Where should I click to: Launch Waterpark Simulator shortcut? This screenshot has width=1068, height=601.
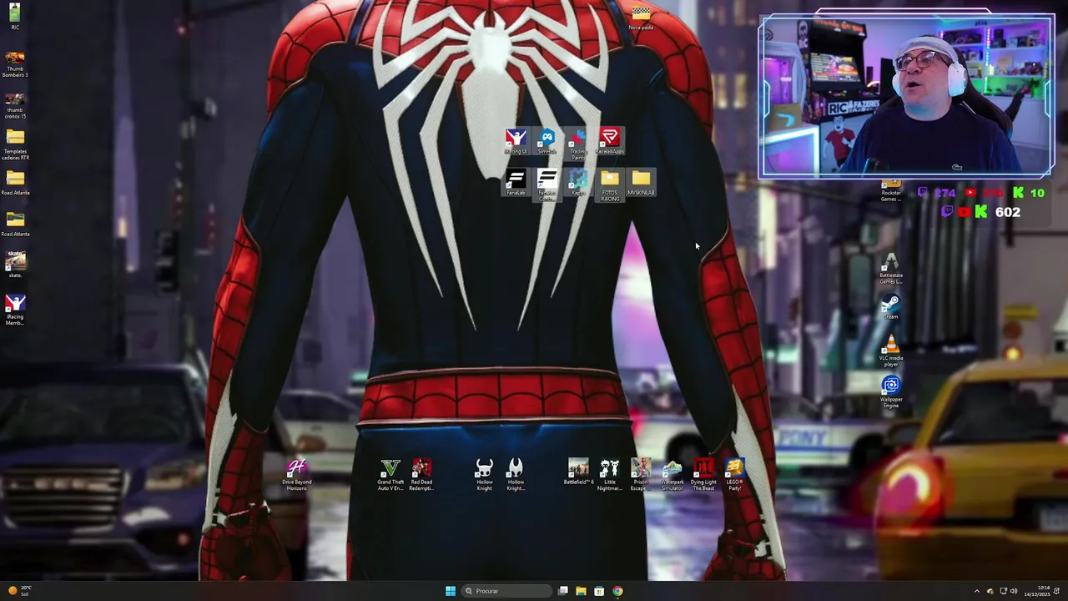(x=672, y=475)
